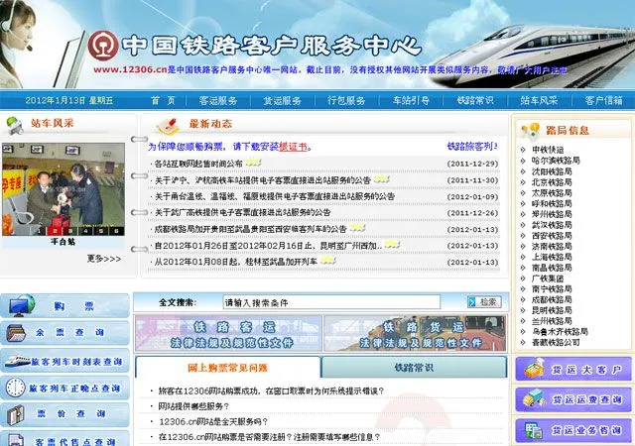Open the 行包服务 navigation menu
635x446 pixels.
pos(346,100)
